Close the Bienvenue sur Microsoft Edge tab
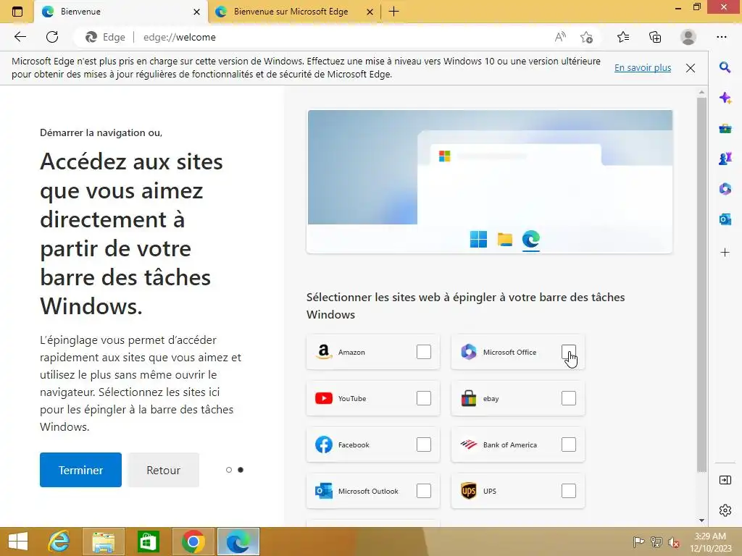This screenshot has height=556, width=742. tap(370, 12)
